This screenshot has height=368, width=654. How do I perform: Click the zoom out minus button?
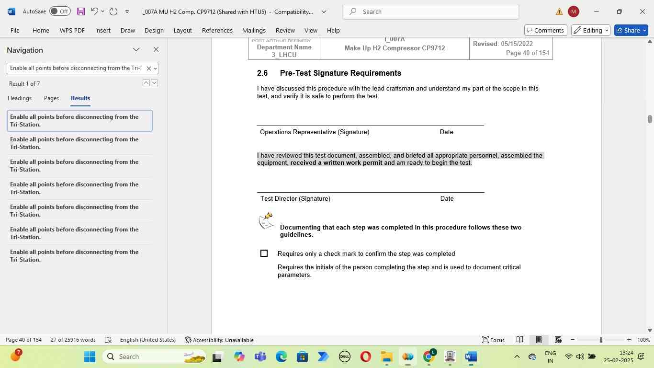[572, 340]
